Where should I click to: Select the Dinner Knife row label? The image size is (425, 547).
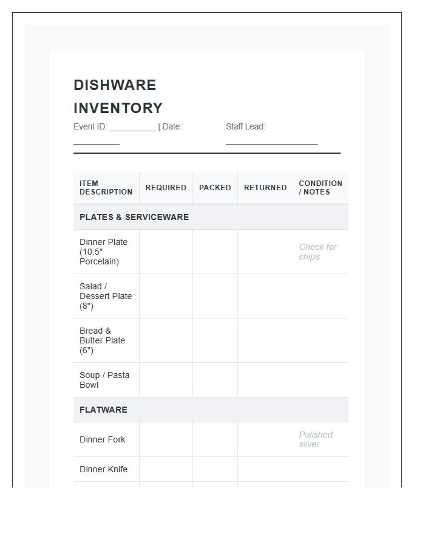103,469
